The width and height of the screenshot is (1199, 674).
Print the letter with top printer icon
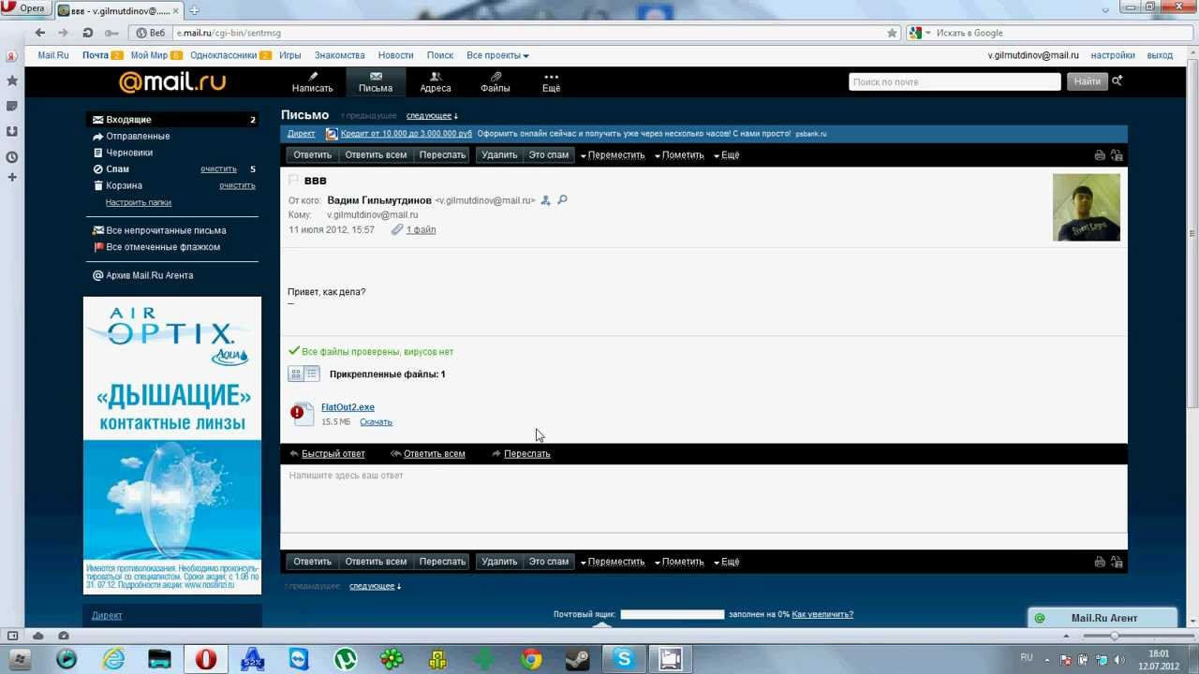pos(1100,155)
